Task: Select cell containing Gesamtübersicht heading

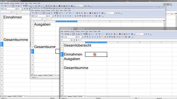Action: coord(74,45)
